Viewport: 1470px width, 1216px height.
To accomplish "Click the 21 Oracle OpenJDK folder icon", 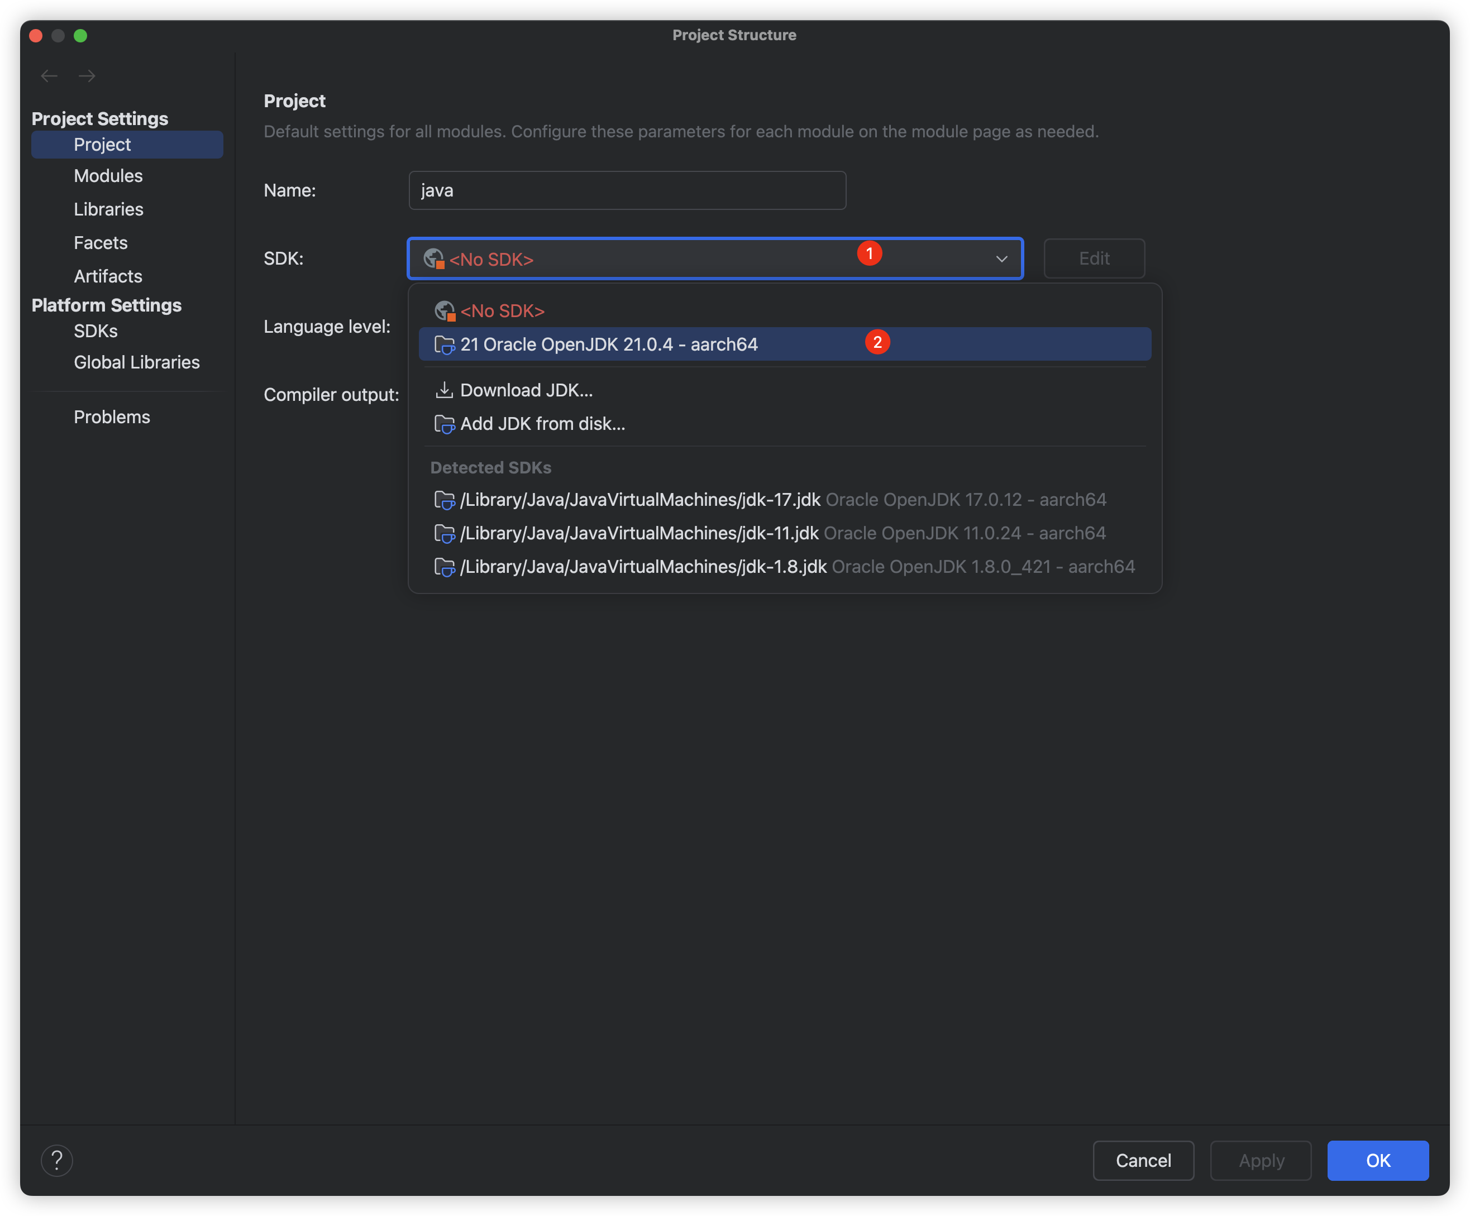I will pos(444,345).
